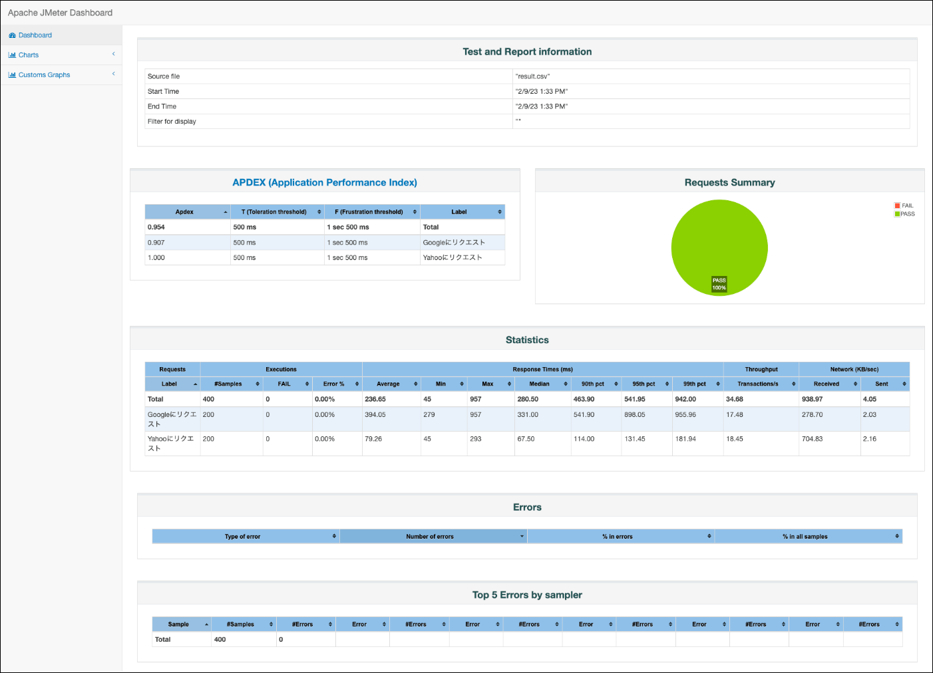Open the Charts sidebar menu

[x=29, y=55]
